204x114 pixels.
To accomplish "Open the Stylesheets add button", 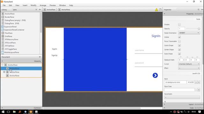I will click(182, 97).
